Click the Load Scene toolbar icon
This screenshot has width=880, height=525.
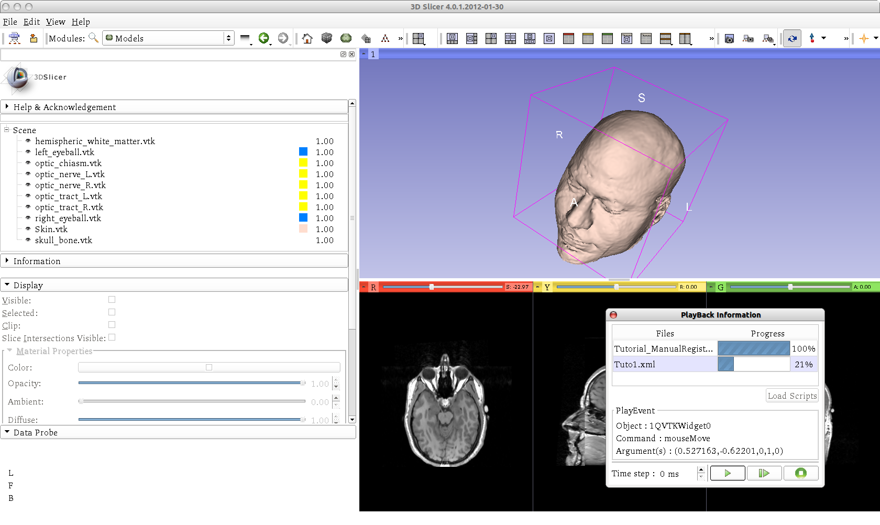(x=15, y=38)
